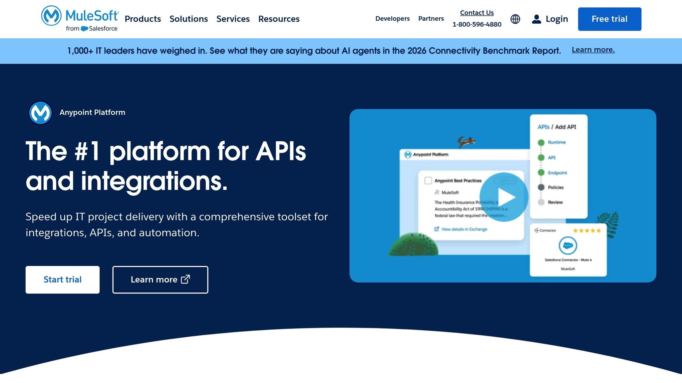Click the Contact Us link
The width and height of the screenshot is (682, 383).
477,13
